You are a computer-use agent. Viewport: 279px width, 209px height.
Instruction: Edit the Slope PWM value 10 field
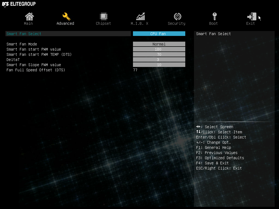(159, 65)
